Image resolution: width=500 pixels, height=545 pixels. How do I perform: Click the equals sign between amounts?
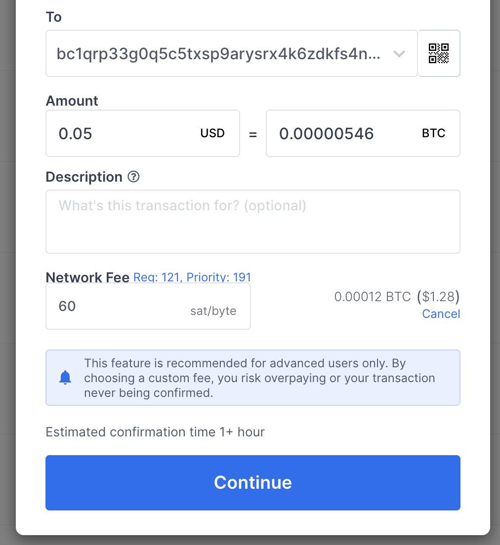pos(253,134)
